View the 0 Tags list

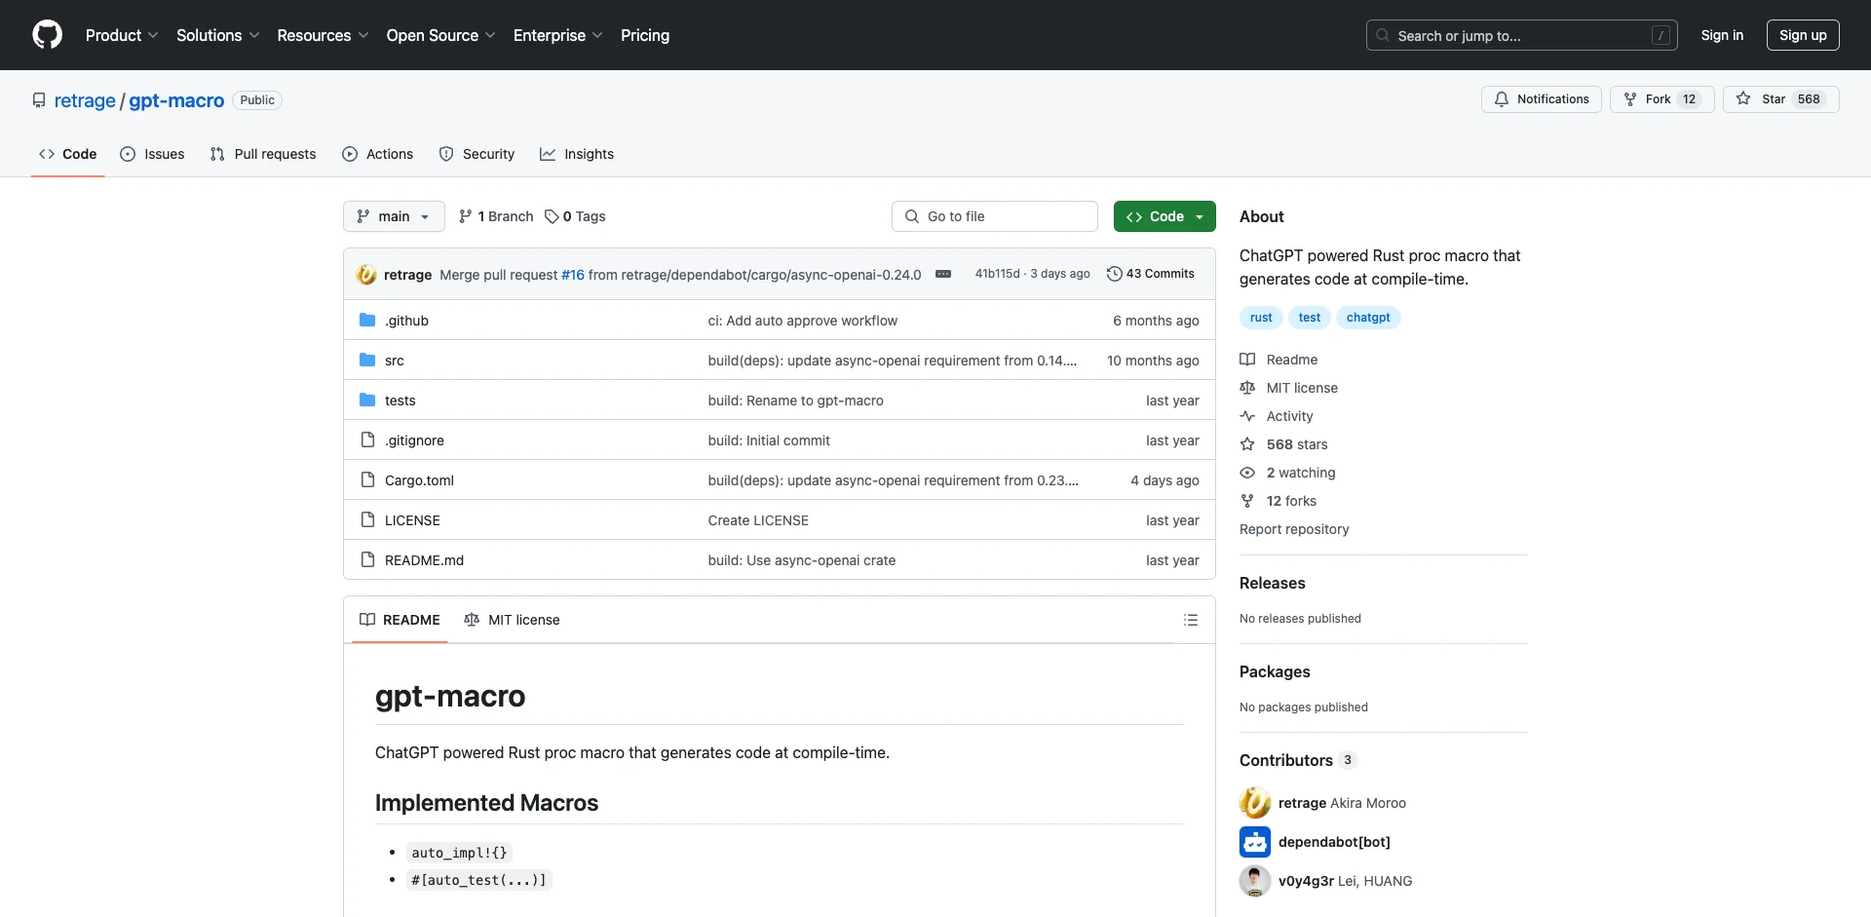coord(575,216)
